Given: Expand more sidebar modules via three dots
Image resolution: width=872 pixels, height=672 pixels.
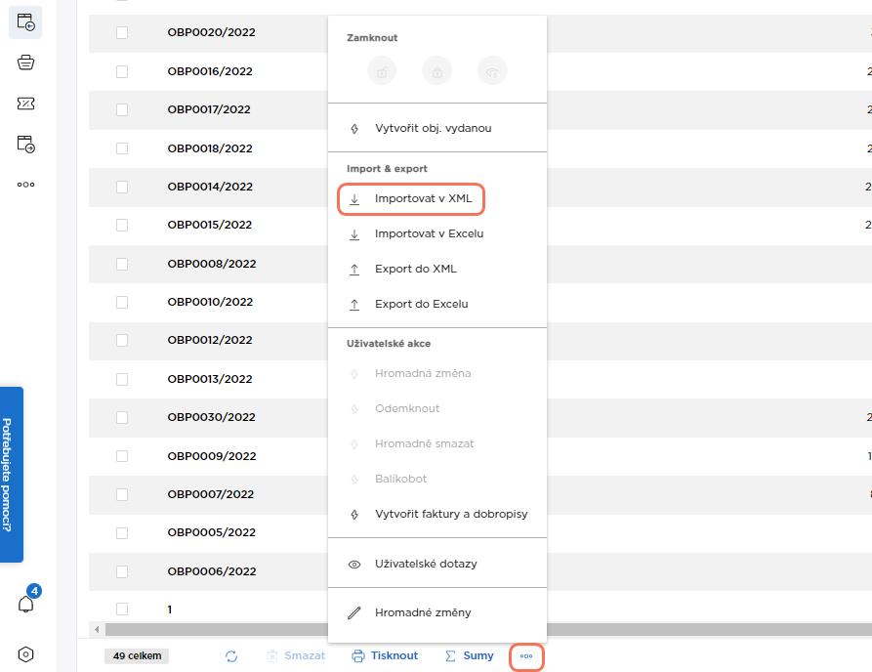Looking at the screenshot, I should click(x=25, y=185).
